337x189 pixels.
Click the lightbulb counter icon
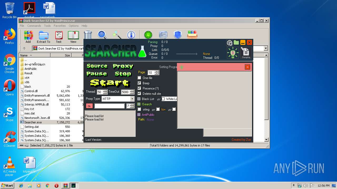point(233,53)
